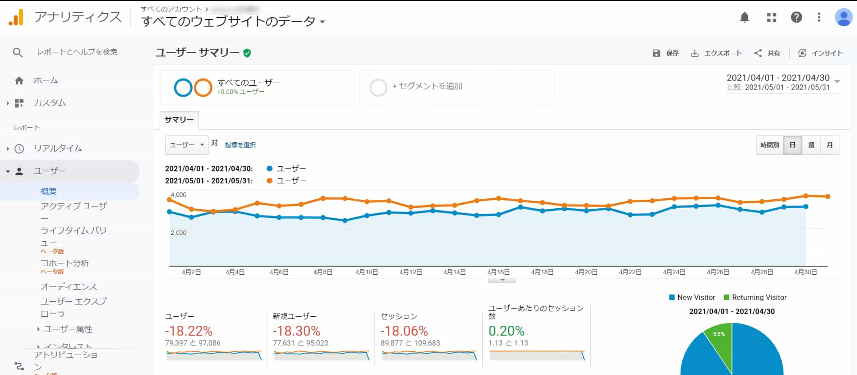Viewport: 857px width, 375px height.
Task: Open the help question mark icon
Action: click(x=796, y=17)
